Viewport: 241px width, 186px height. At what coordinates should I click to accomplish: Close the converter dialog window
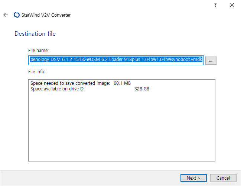coord(232,5)
